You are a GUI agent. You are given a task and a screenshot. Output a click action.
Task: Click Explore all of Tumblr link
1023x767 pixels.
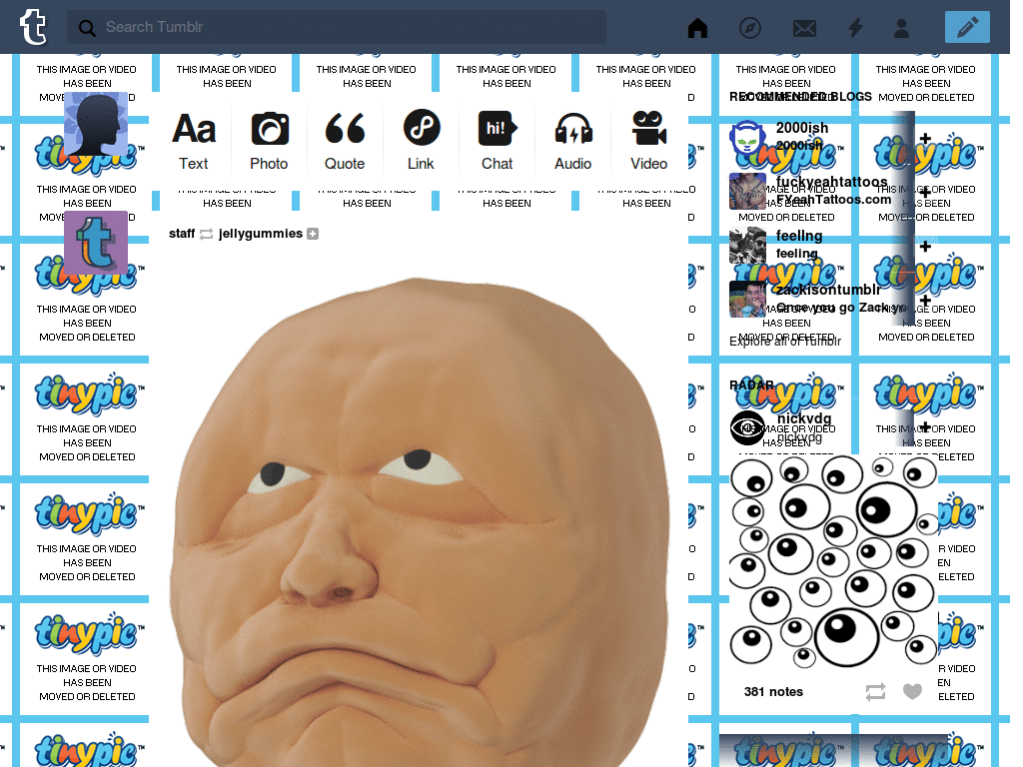tap(785, 342)
